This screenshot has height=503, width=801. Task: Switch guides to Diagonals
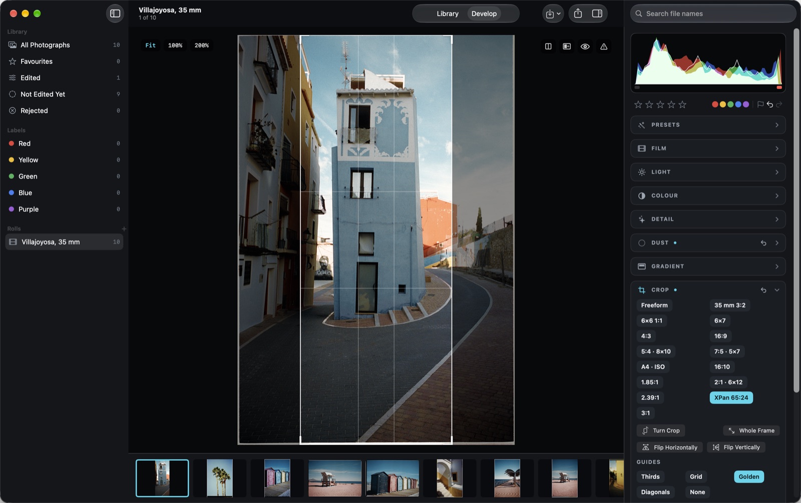655,492
